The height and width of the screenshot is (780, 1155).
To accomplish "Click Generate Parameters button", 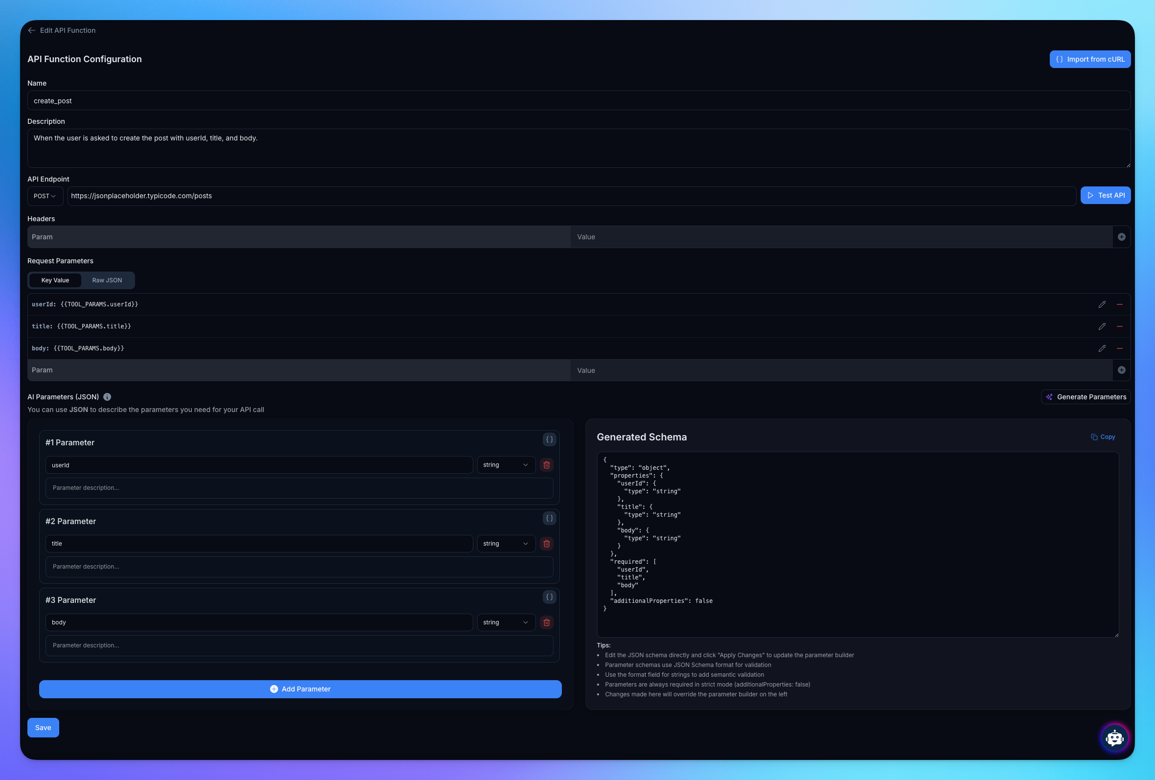I will tap(1086, 397).
